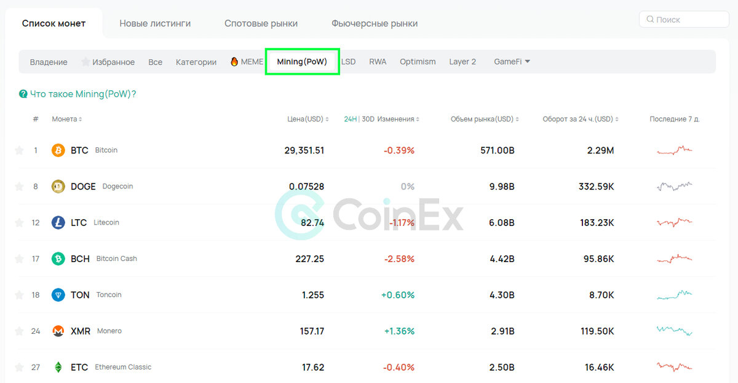Click the Litecoin coin logo
738x383 pixels.
point(58,223)
